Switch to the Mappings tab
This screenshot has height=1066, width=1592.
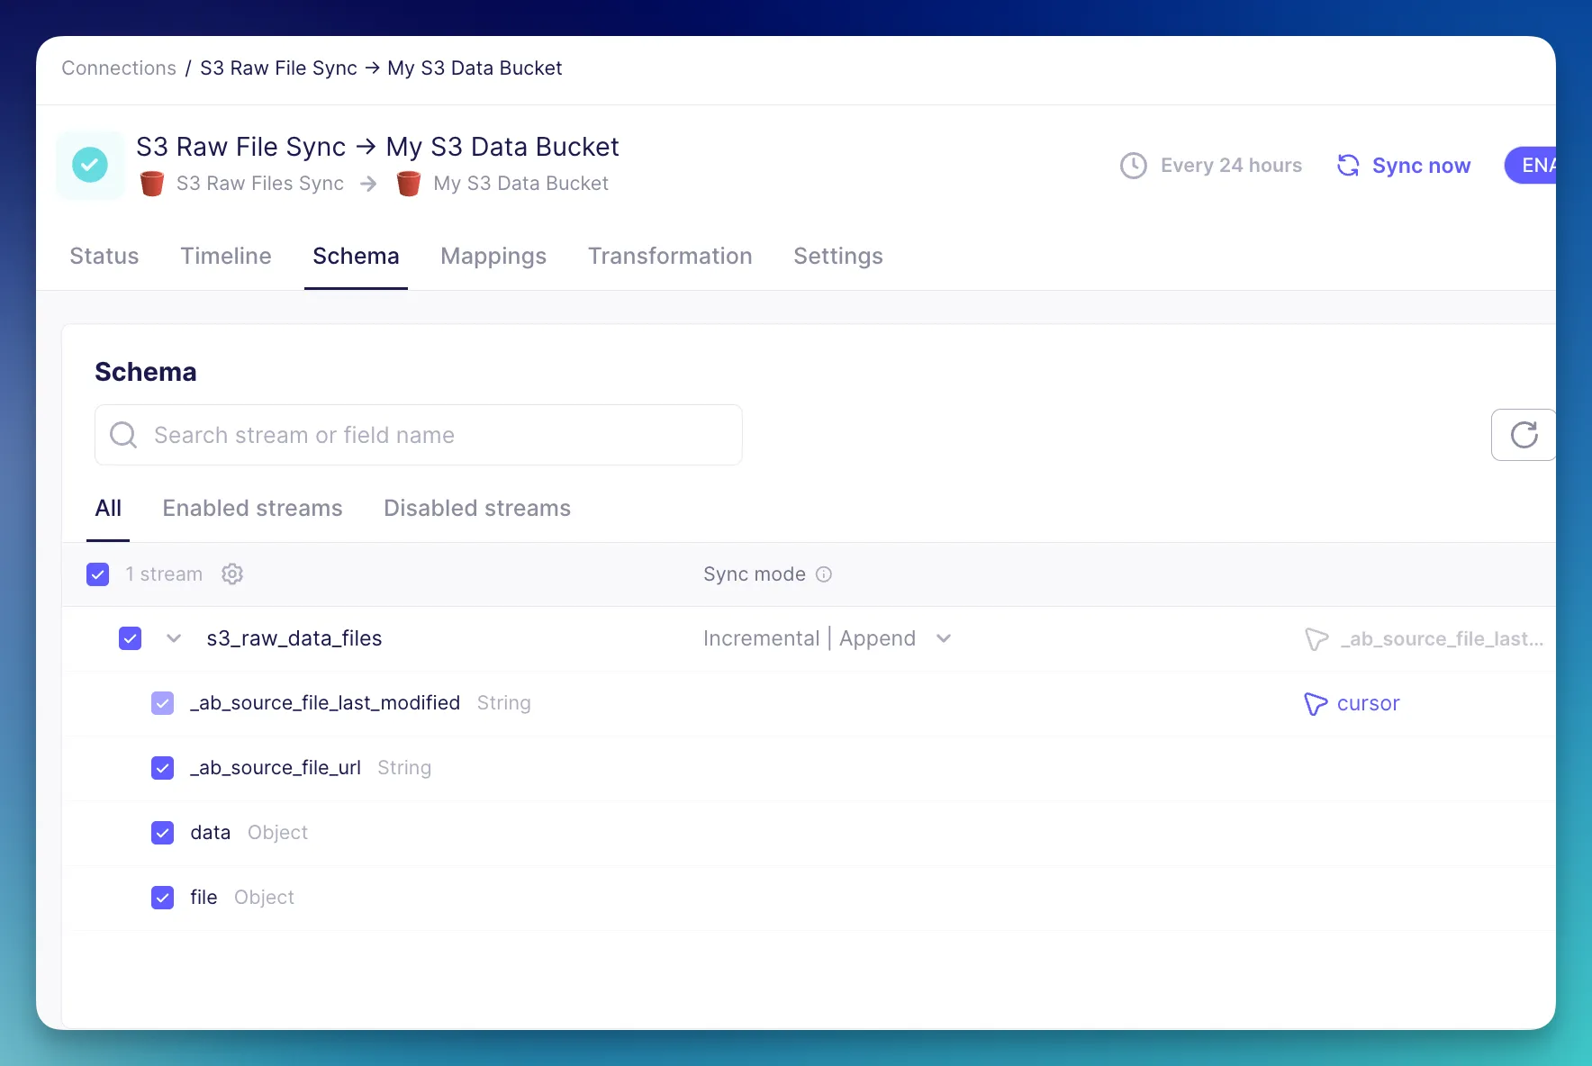pyautogui.click(x=493, y=257)
